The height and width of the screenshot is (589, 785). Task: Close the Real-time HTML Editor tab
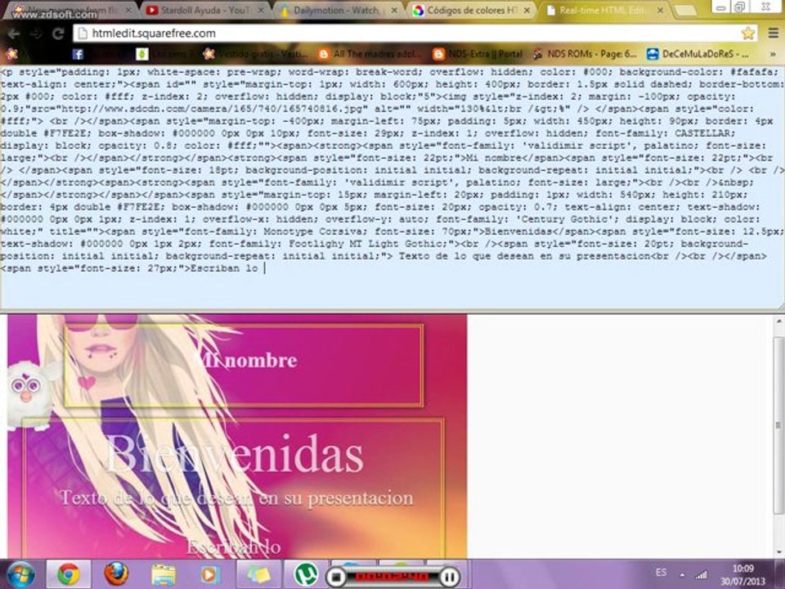[661, 10]
